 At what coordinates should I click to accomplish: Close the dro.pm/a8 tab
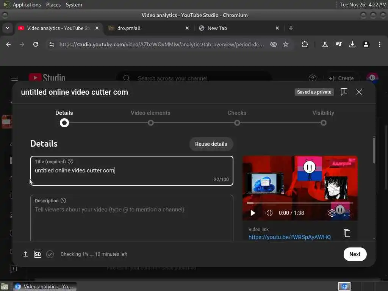click(x=187, y=28)
